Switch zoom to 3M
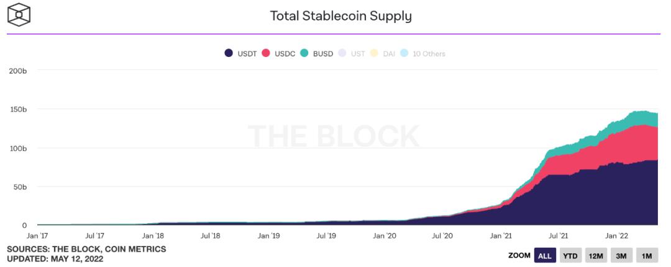 click(621, 256)
